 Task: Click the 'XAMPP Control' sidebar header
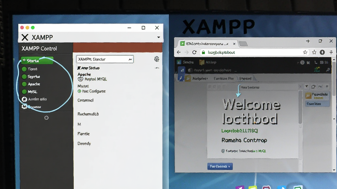(39, 49)
